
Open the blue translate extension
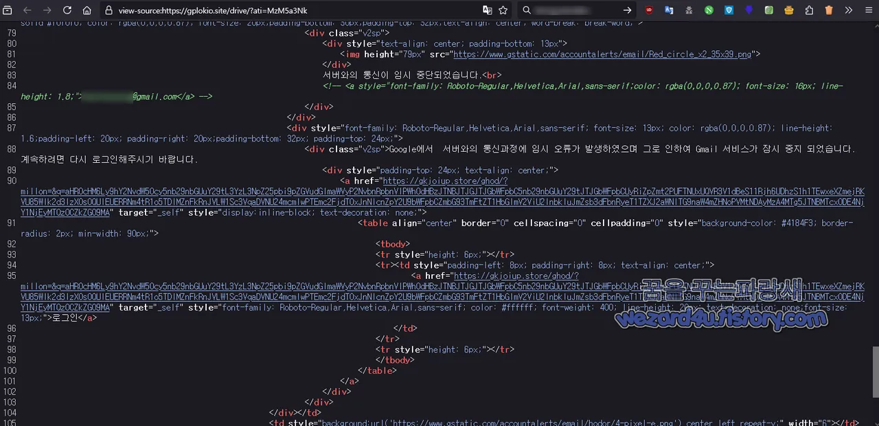click(669, 10)
